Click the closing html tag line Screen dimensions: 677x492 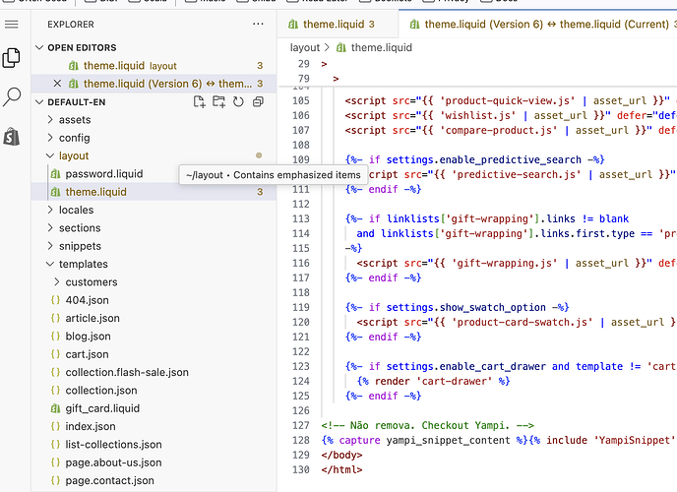(341, 469)
